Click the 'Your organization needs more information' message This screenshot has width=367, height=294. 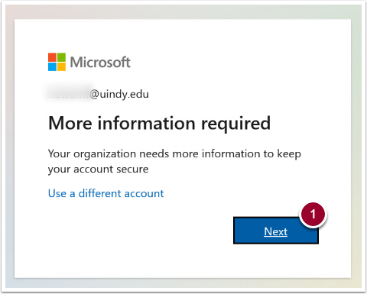pyautogui.click(x=174, y=161)
